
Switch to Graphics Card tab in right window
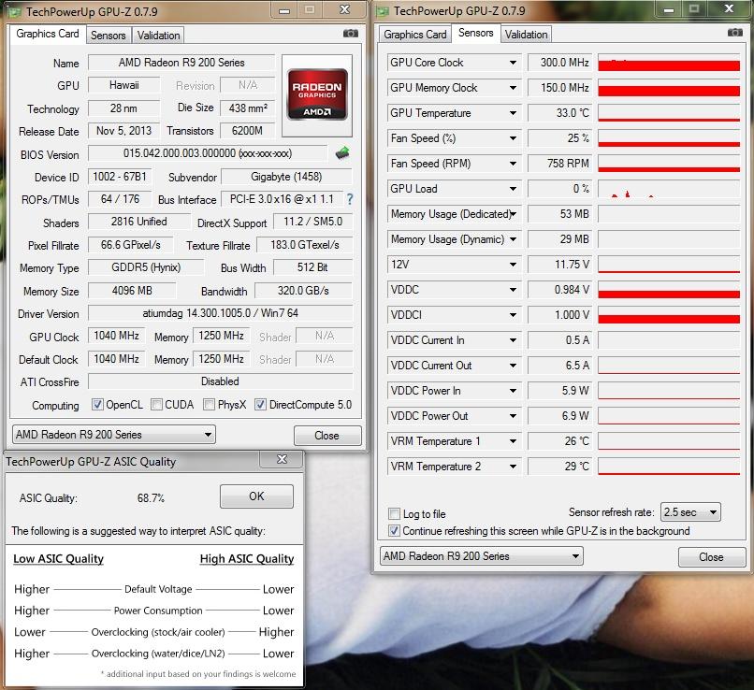[415, 35]
